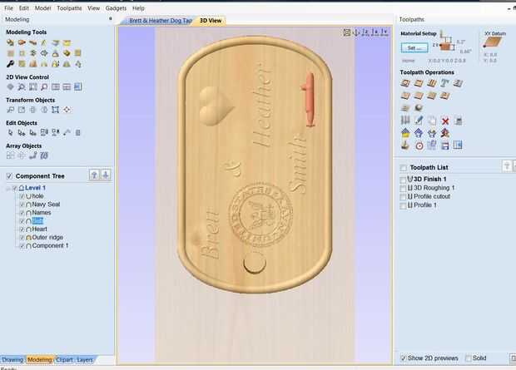Move component down with Component Tree arrow
Image resolution: width=516 pixels, height=370 pixels.
click(x=106, y=175)
